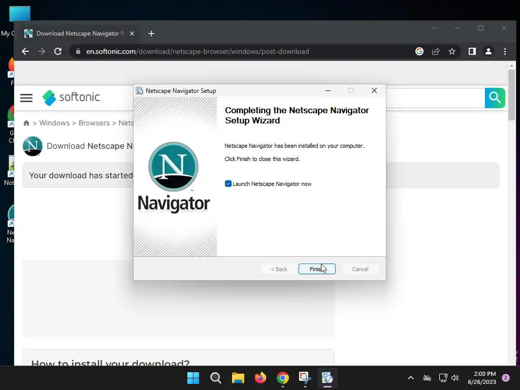Open the volume tray icon
520x390 pixels.
455,378
